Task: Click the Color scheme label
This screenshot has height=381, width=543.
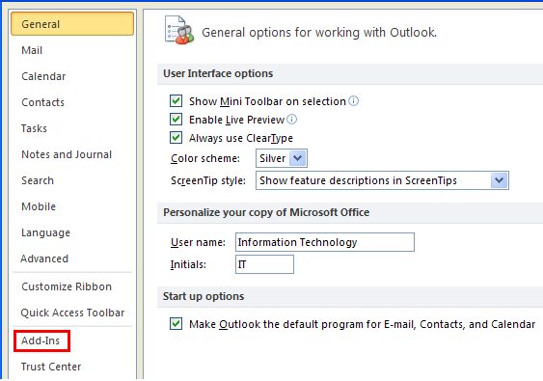Action: click(x=205, y=158)
